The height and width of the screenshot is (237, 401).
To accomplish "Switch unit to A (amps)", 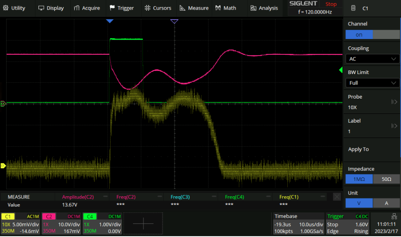I will 386,203.
